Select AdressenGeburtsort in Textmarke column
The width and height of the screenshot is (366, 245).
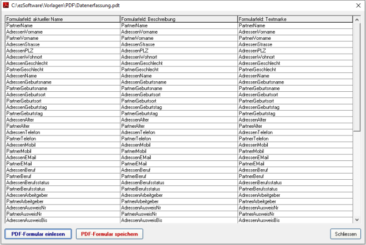pos(295,95)
